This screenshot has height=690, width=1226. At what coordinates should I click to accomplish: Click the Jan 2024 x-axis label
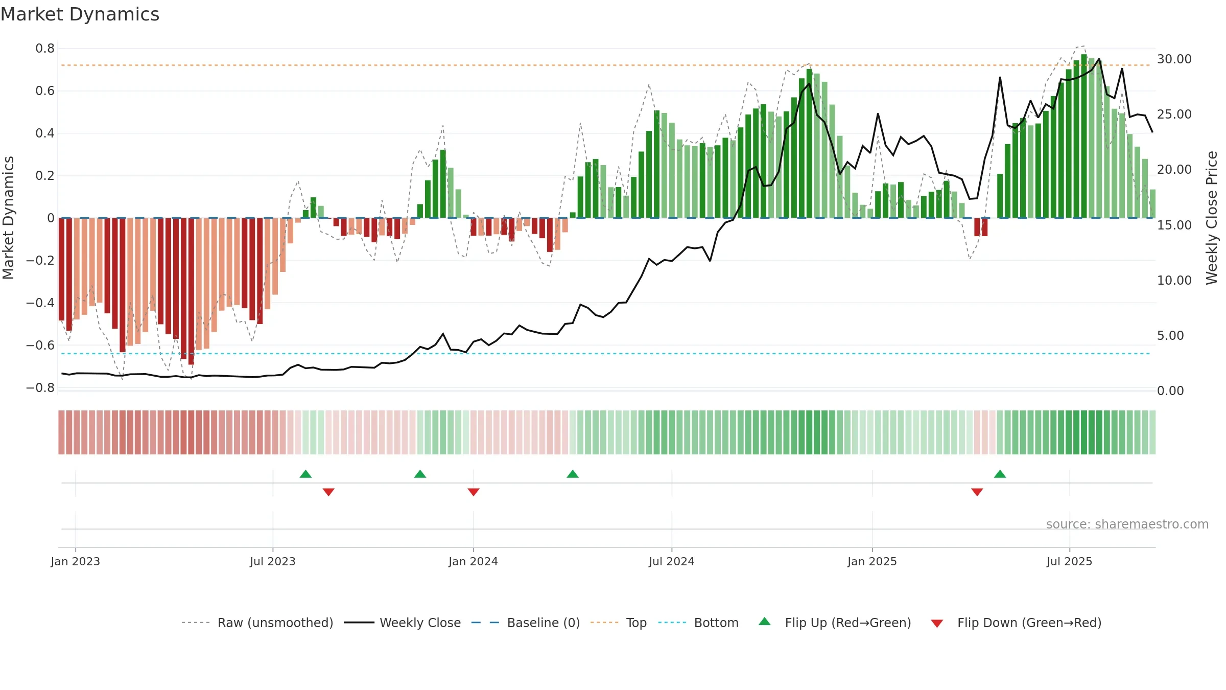tap(474, 561)
